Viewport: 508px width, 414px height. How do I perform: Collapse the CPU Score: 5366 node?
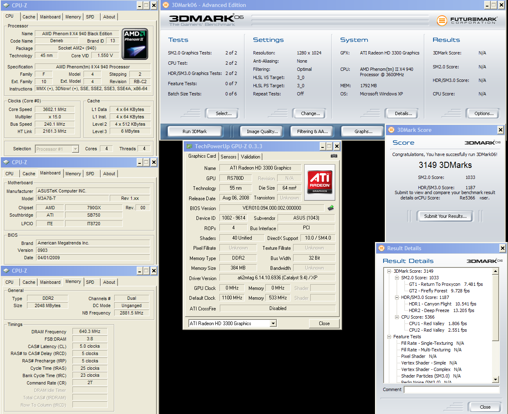pyautogui.click(x=397, y=317)
